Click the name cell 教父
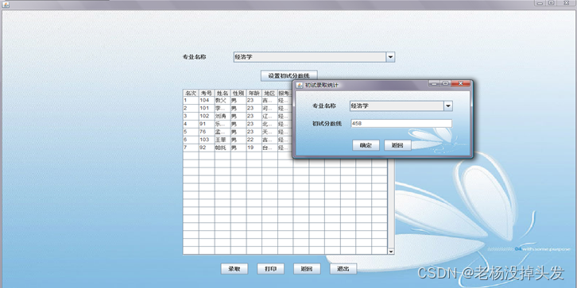 tap(223, 100)
